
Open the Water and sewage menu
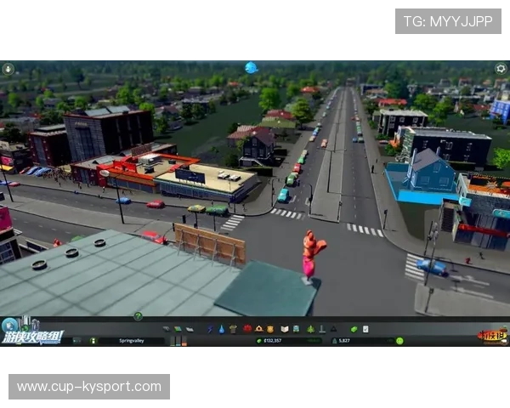[x=222, y=329]
